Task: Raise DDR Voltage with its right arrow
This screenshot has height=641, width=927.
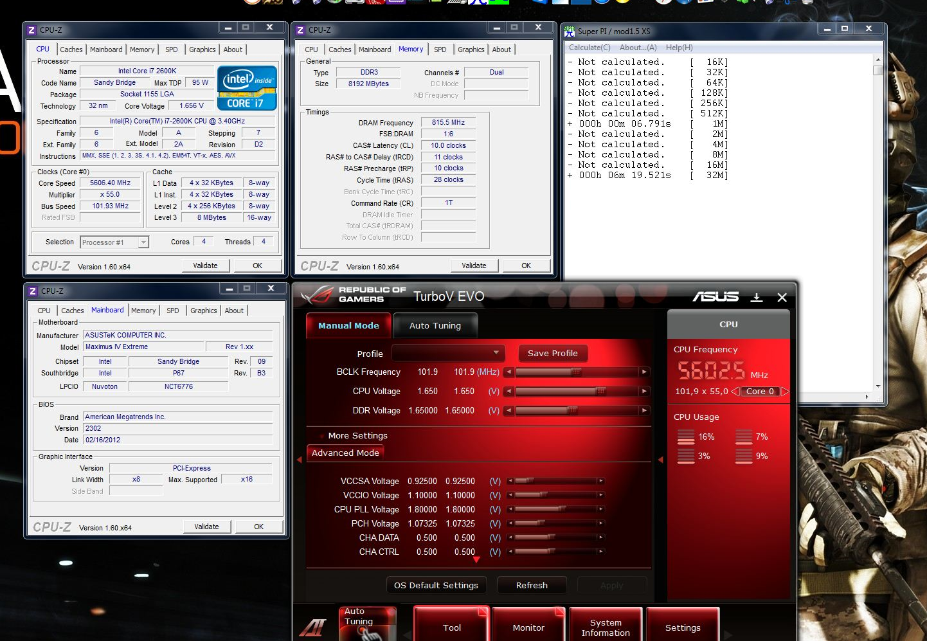Action: coord(644,410)
